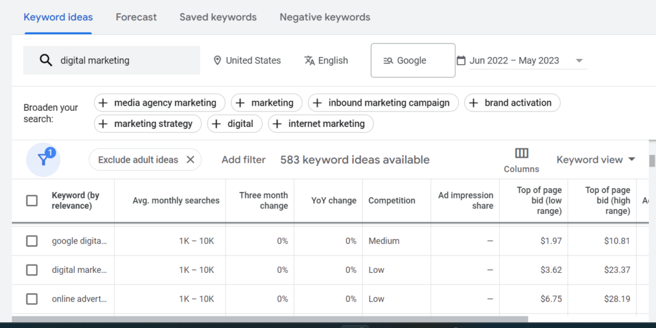Click '583 keyword ideas available' text
The image size is (656, 328).
[x=355, y=160]
